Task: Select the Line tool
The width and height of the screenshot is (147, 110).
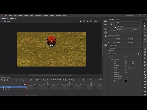Action: point(145,46)
